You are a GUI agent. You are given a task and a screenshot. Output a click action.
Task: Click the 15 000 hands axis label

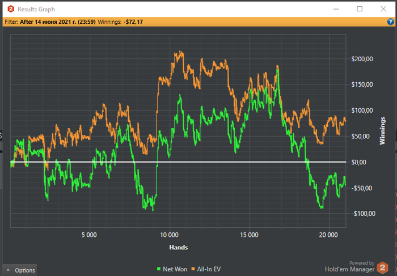(x=249, y=235)
